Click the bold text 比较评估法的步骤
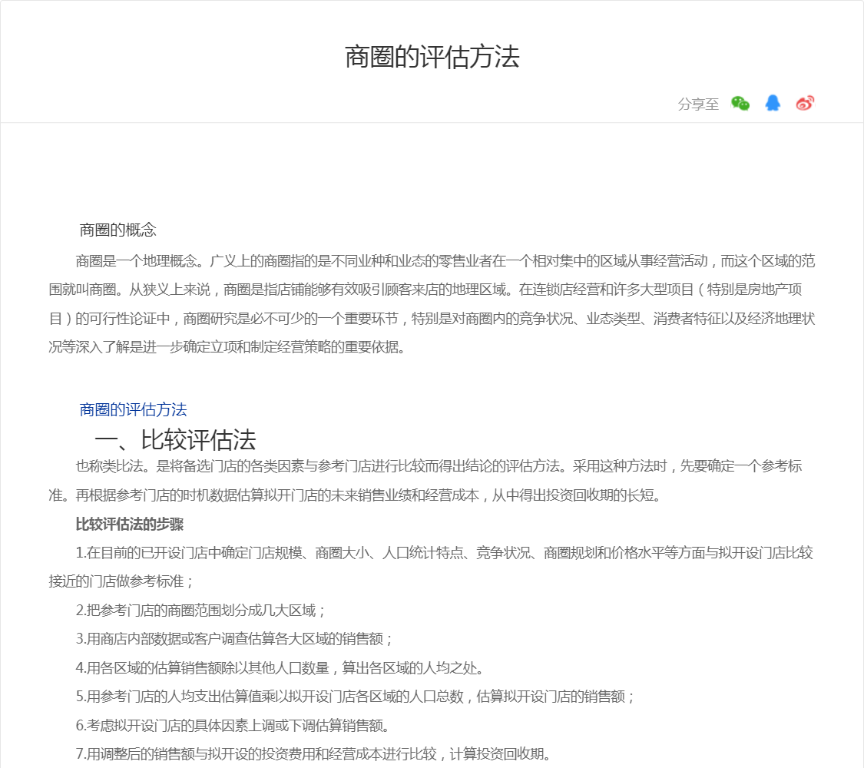864x768 pixels. click(130, 524)
